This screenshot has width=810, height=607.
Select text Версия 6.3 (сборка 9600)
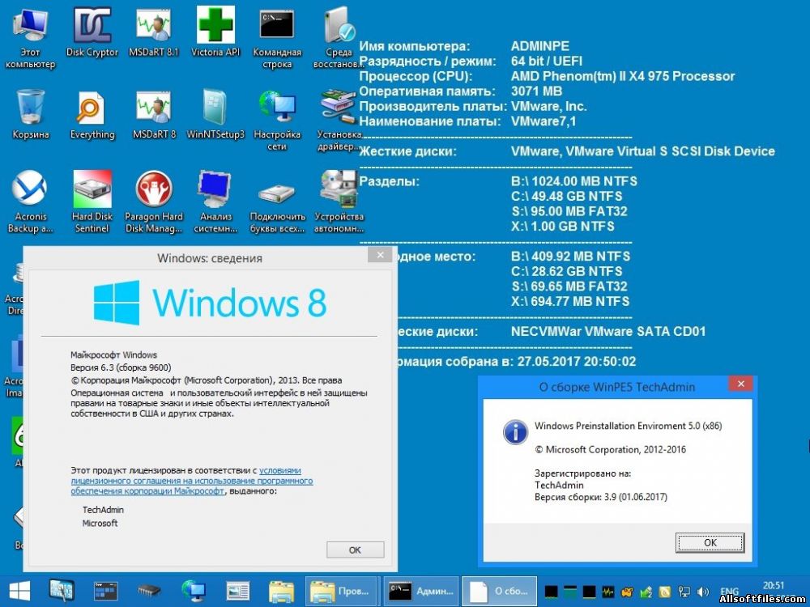pos(121,367)
